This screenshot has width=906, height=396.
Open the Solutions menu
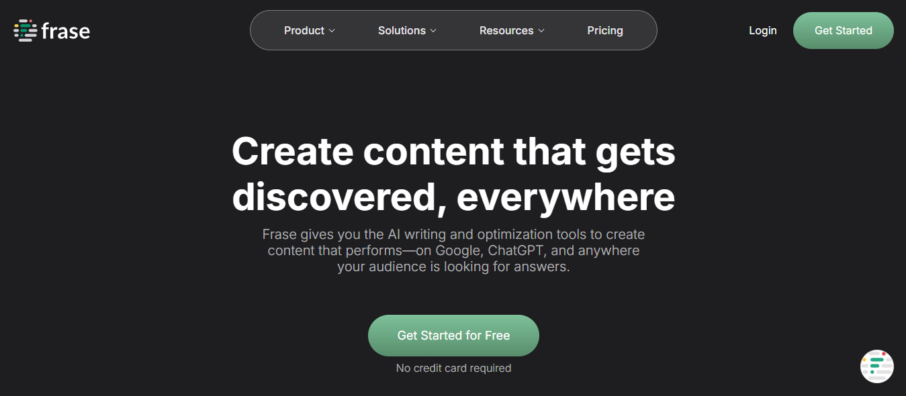pyautogui.click(x=407, y=31)
